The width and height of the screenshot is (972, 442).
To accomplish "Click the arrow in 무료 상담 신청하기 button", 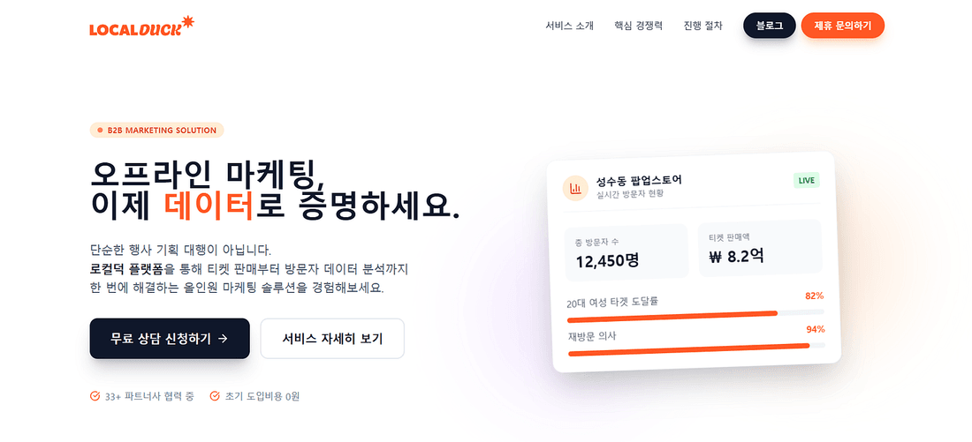I will pyautogui.click(x=224, y=339).
